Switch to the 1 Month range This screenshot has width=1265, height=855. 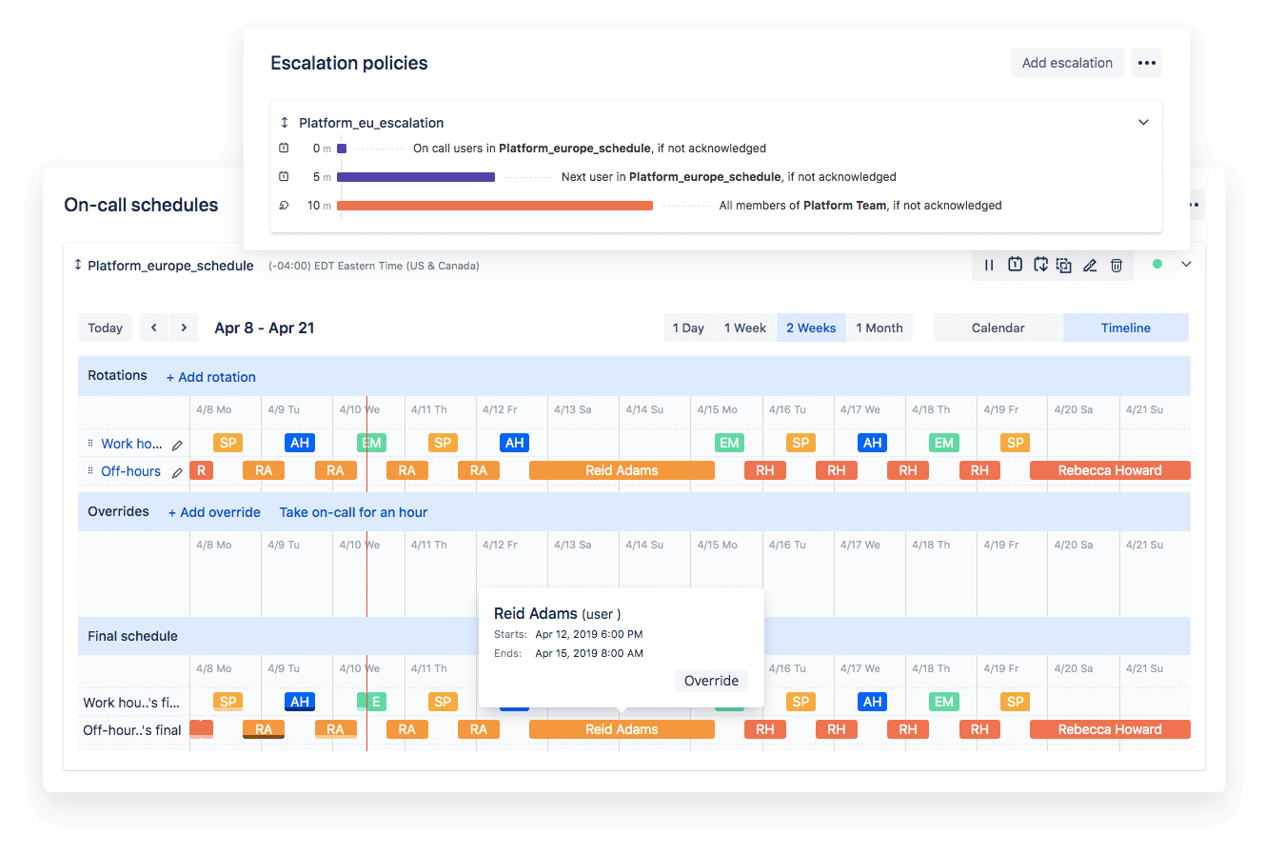coord(879,327)
